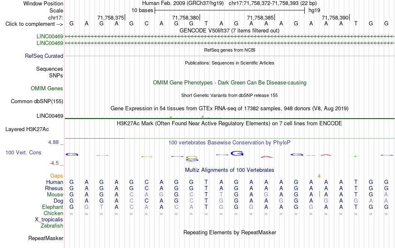Select the Human alignment row label
This screenshot has width=395, height=248.
pos(54,182)
